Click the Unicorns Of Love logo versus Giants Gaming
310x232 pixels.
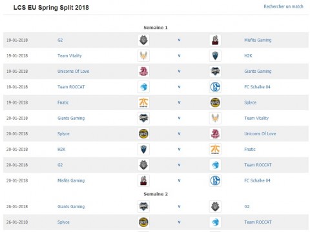(143, 72)
